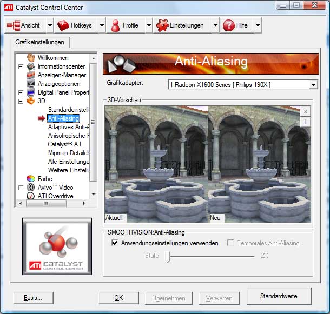Minimize the Catalyst Control Center window
This screenshot has height=314, width=330.
282,5
